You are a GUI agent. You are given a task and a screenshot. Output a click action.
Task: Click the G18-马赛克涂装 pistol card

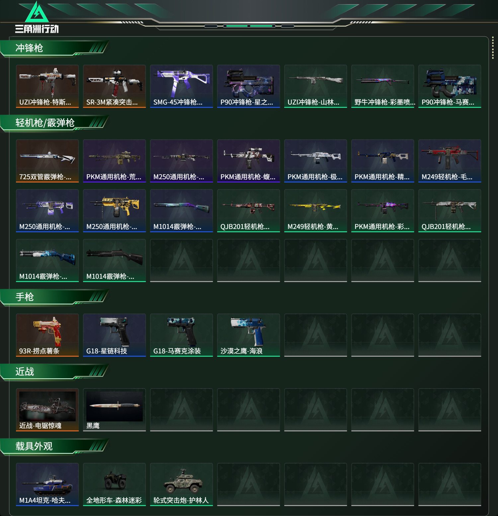182,335
